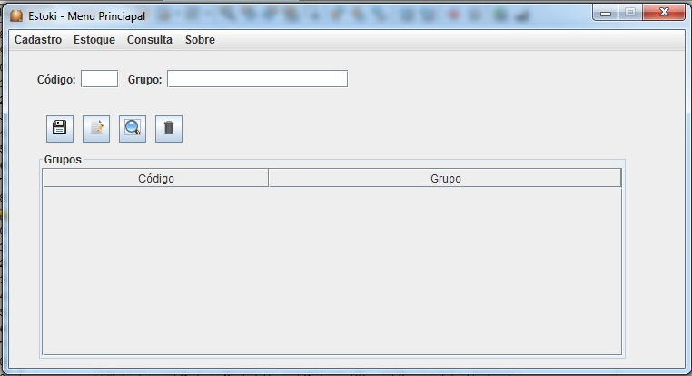Open the Cadastro menu
The width and height of the screenshot is (692, 376).
(x=38, y=40)
